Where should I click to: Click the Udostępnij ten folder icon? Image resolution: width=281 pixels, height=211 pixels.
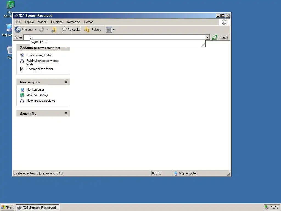[22, 69]
